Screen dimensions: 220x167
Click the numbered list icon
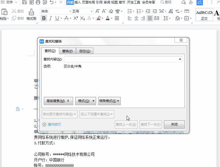coord(139,11)
